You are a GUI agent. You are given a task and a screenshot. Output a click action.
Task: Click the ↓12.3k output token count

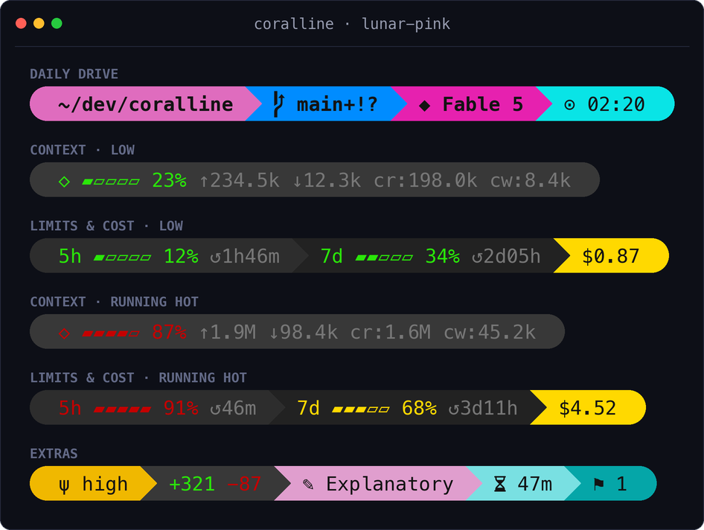pos(327,181)
